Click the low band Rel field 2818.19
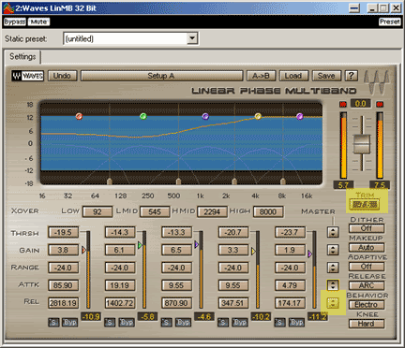405x348 pixels. (x=63, y=303)
